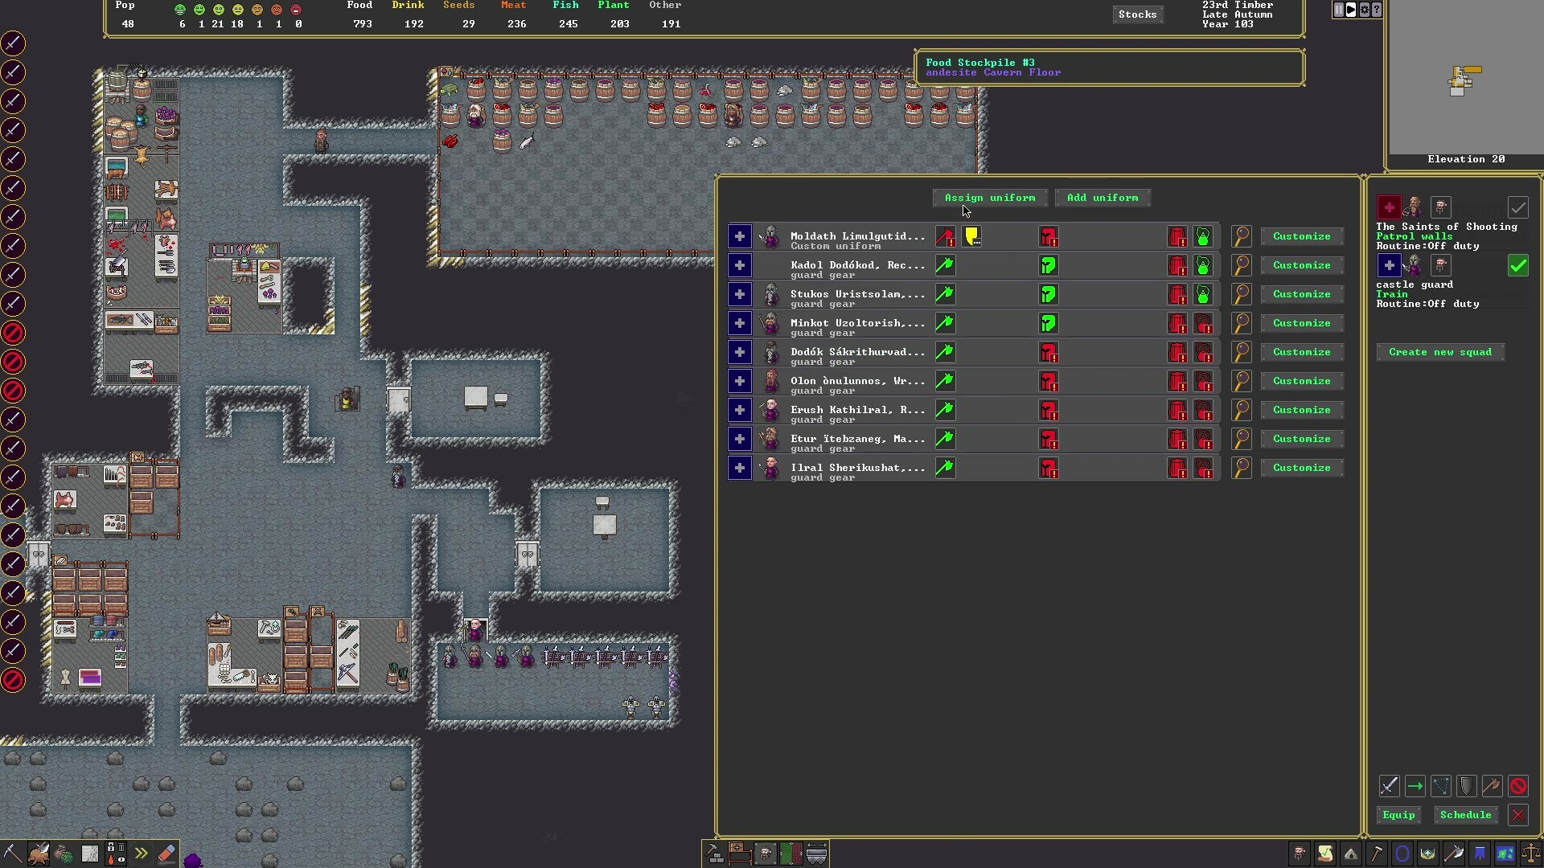
Task: Select the smooth stone tool
Action: 89,854
